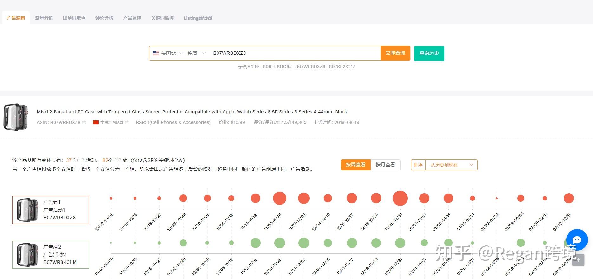
Task: Select example ASIN B08FLKHG8J link
Action: point(277,67)
